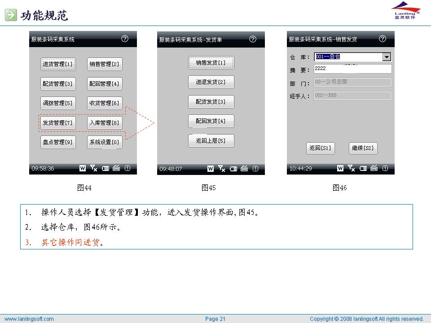
Task: Click the circled 1 icon in 09:58:36 status bar
Action: [x=127, y=168]
